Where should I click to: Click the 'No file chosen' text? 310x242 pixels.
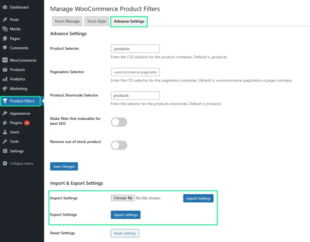(148, 198)
